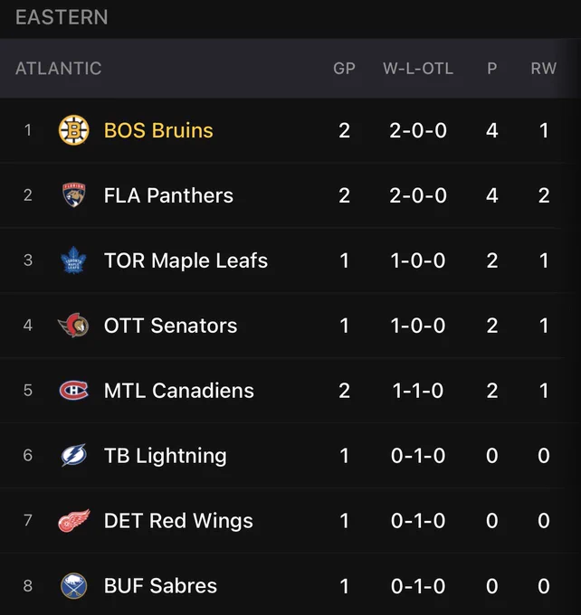Click the EASTERN conference heading
The width and height of the screenshot is (581, 615).
pos(62,17)
